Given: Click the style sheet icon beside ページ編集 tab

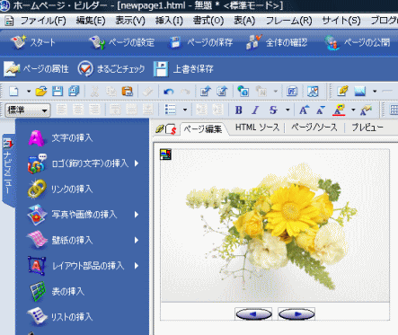Looking at the screenshot, I should point(172,129).
